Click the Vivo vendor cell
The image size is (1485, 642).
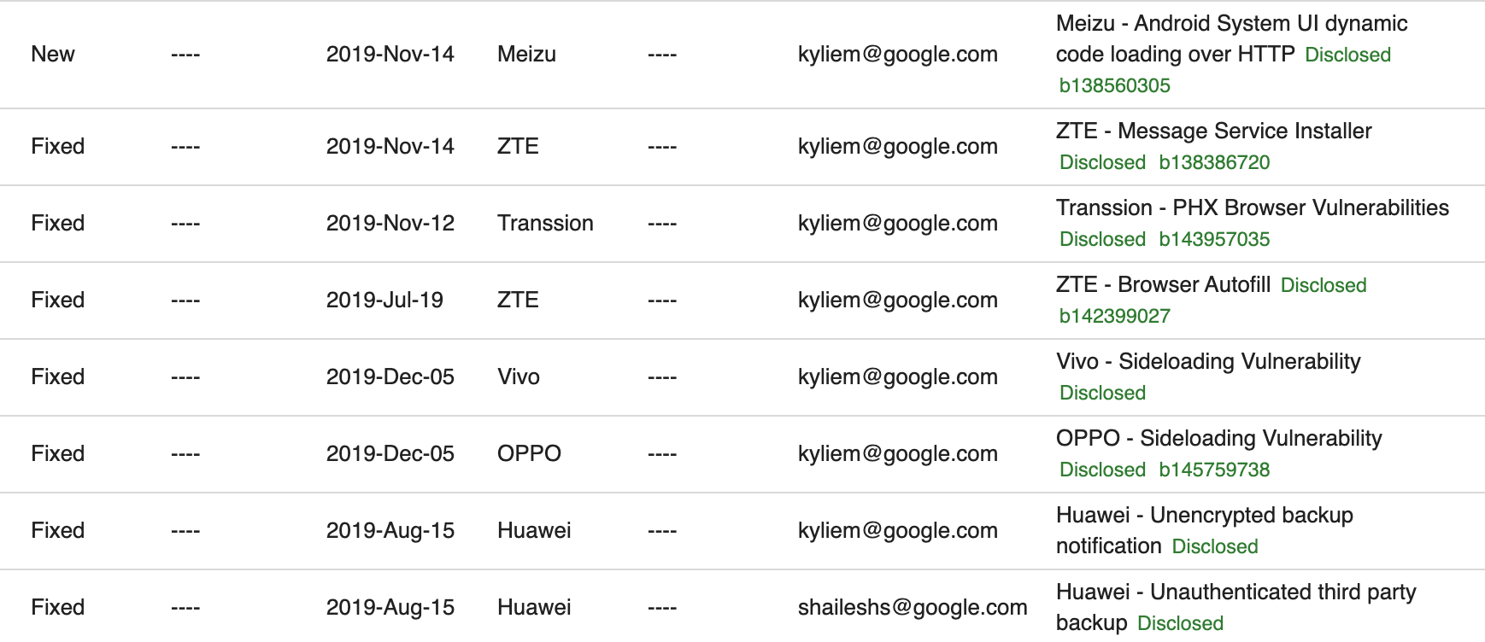tap(519, 376)
